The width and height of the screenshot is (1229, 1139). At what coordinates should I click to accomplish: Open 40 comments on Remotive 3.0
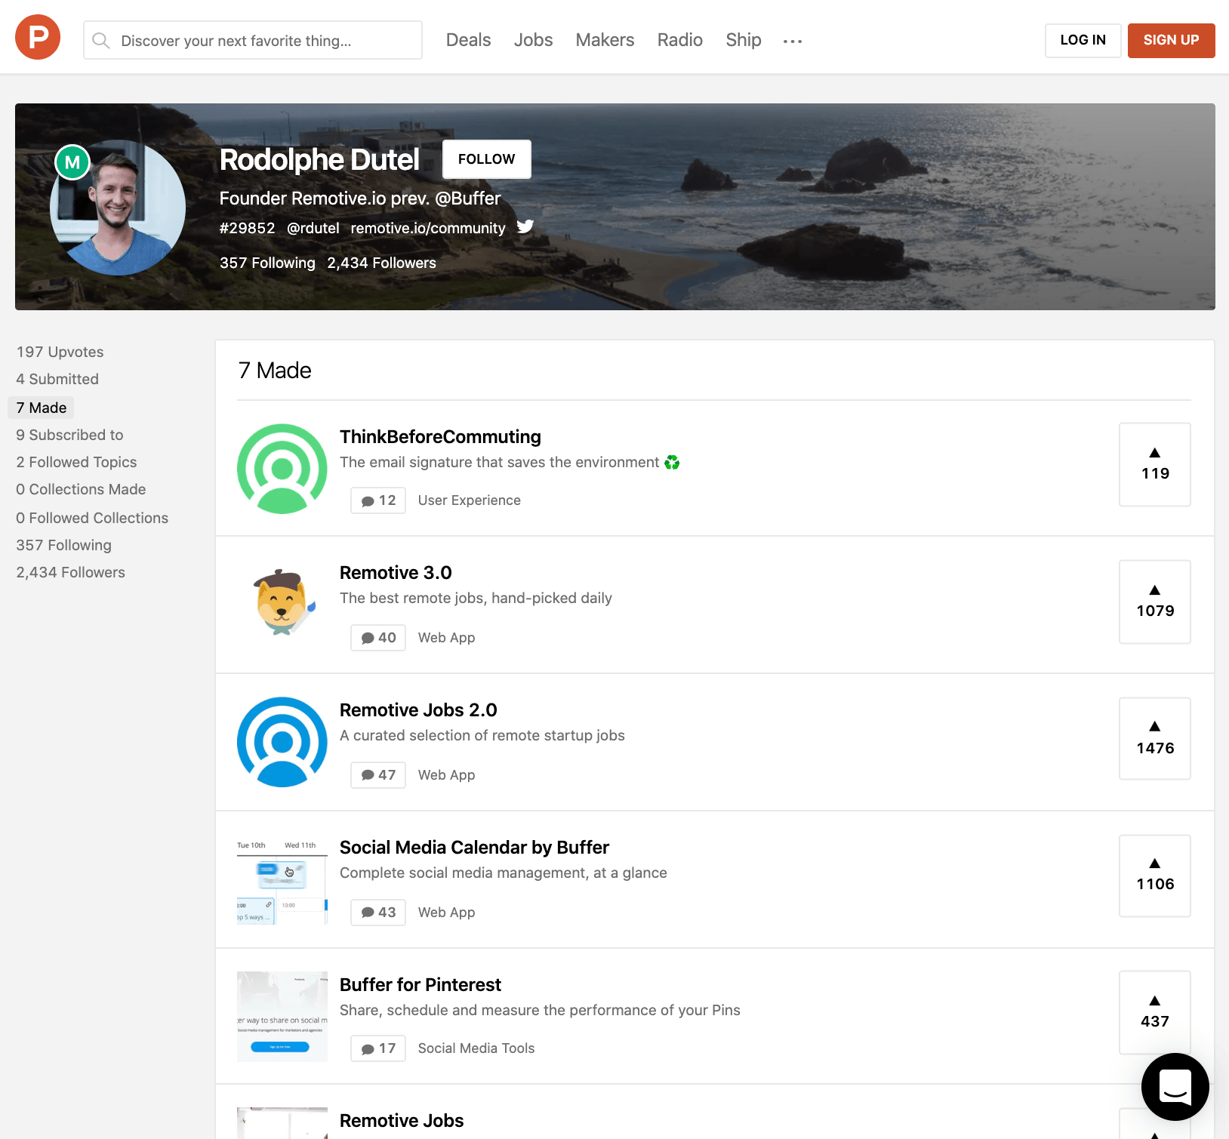point(378,638)
